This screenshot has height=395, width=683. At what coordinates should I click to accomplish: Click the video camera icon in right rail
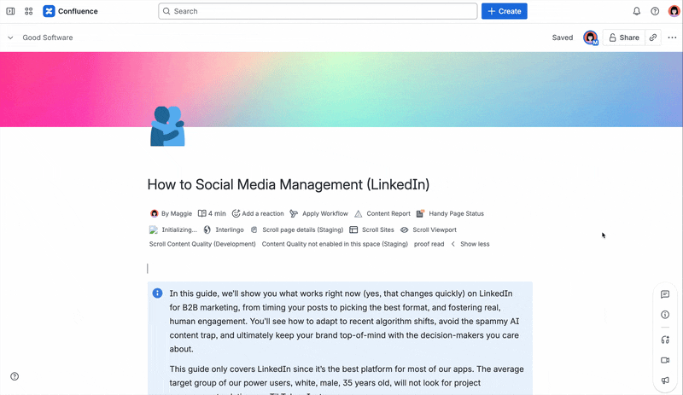click(665, 360)
